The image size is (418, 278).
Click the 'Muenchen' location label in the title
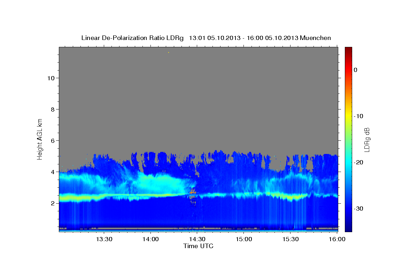(x=316, y=38)
